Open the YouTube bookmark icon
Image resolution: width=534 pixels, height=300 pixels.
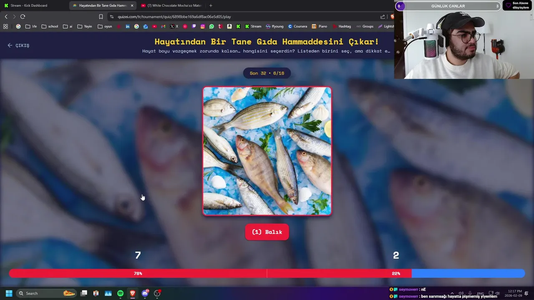(x=154, y=26)
